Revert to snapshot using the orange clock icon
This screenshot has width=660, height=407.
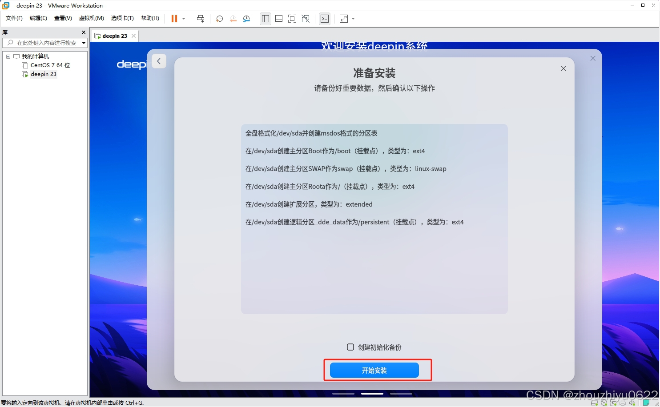click(x=233, y=19)
